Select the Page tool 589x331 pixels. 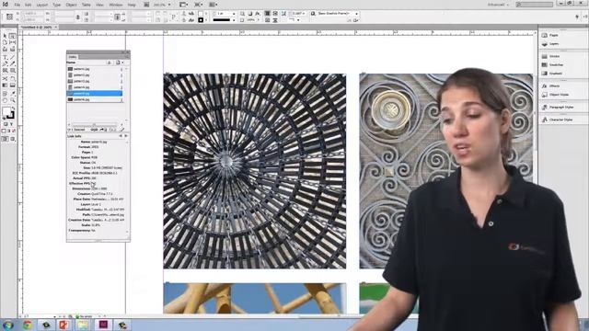pyautogui.click(x=5, y=43)
